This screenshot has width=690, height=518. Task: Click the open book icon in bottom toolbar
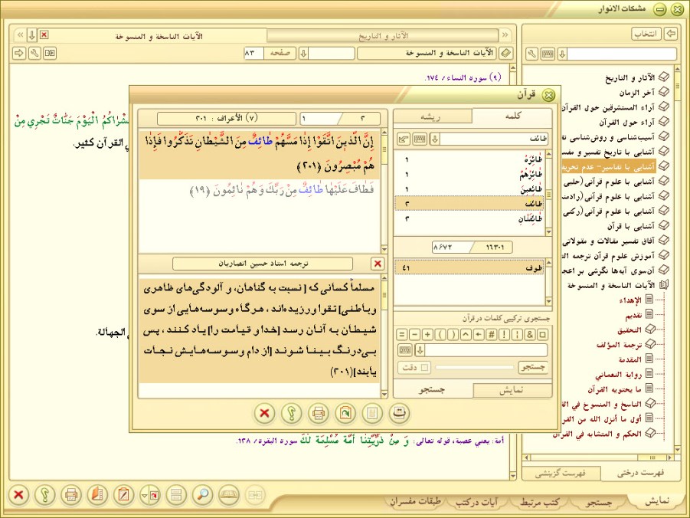pyautogui.click(x=229, y=495)
